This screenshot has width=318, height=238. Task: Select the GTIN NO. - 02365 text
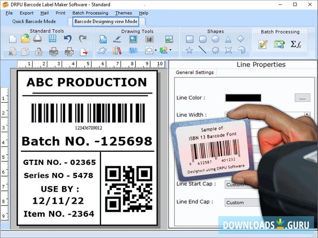click(x=59, y=162)
